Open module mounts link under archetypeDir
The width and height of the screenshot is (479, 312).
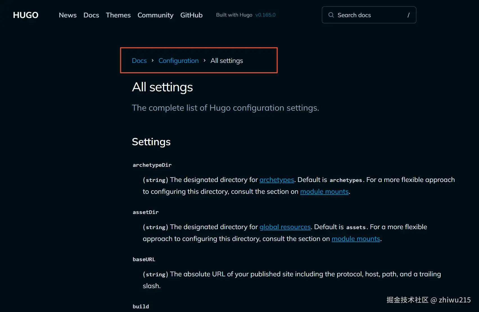(x=324, y=192)
